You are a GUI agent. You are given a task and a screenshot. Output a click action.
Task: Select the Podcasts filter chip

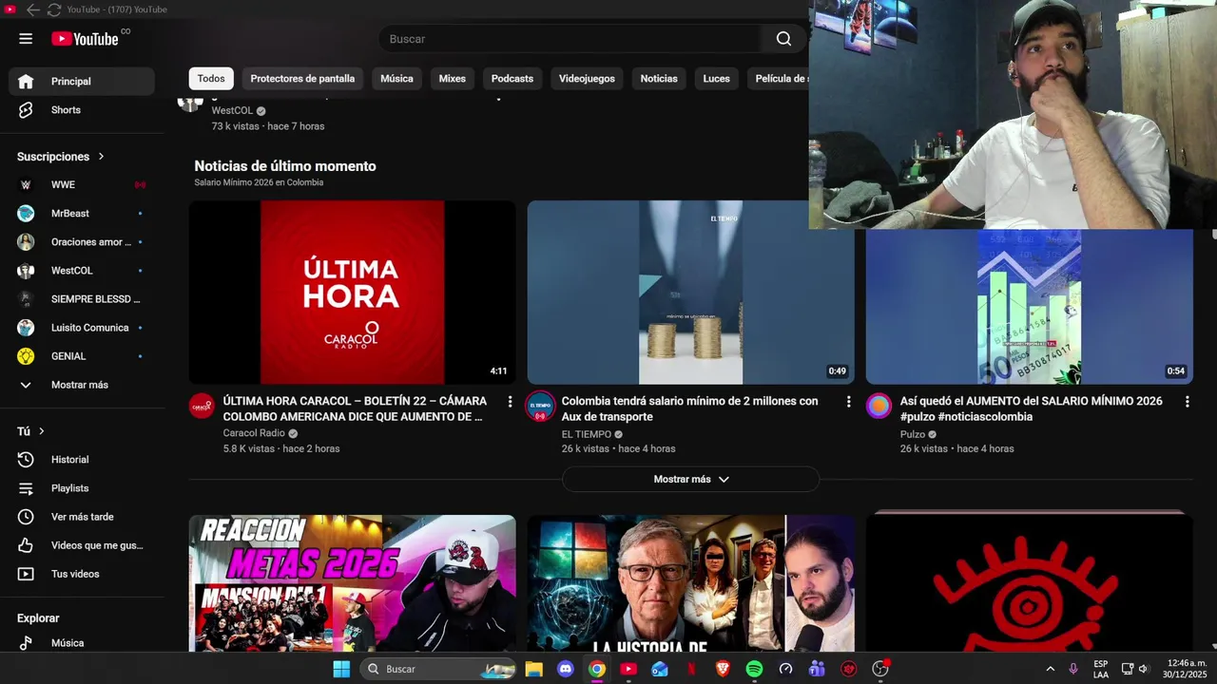coord(512,79)
